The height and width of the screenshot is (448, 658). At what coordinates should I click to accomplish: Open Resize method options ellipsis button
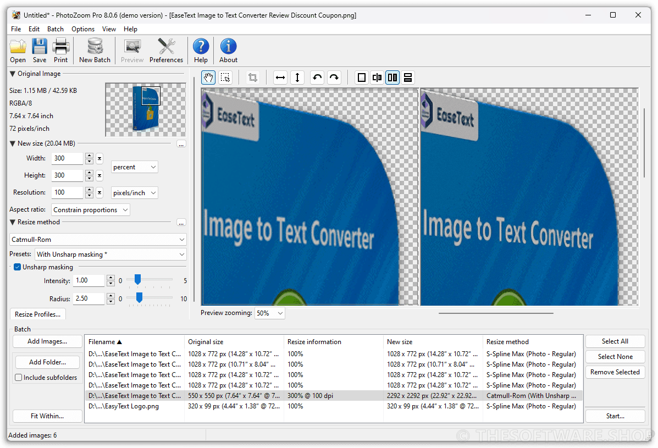click(x=181, y=223)
